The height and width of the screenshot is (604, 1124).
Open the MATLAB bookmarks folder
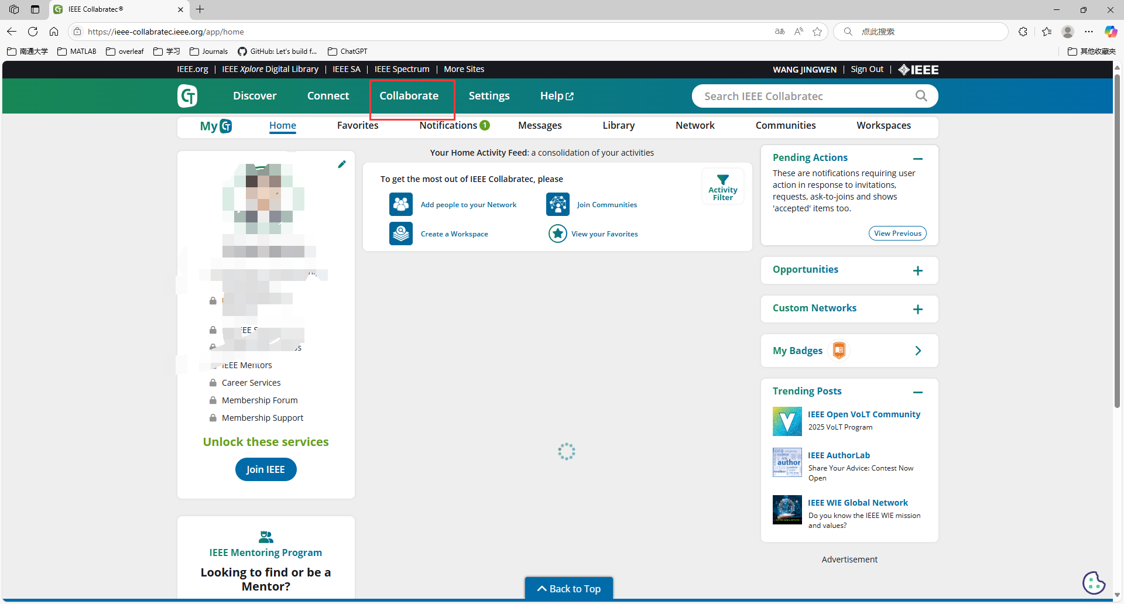[77, 52]
